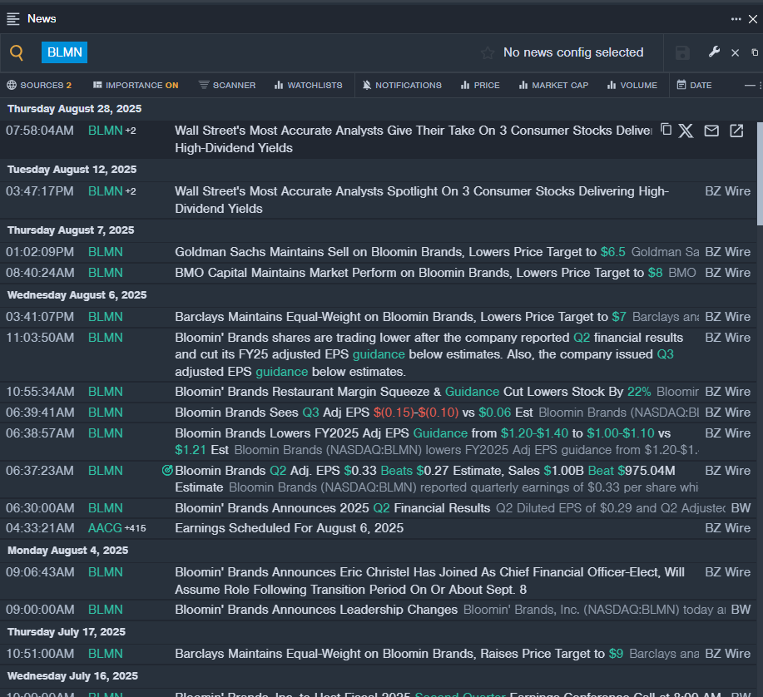The image size is (763, 697).
Task: Open the three-dot panel menu
Action: pyautogui.click(x=736, y=18)
